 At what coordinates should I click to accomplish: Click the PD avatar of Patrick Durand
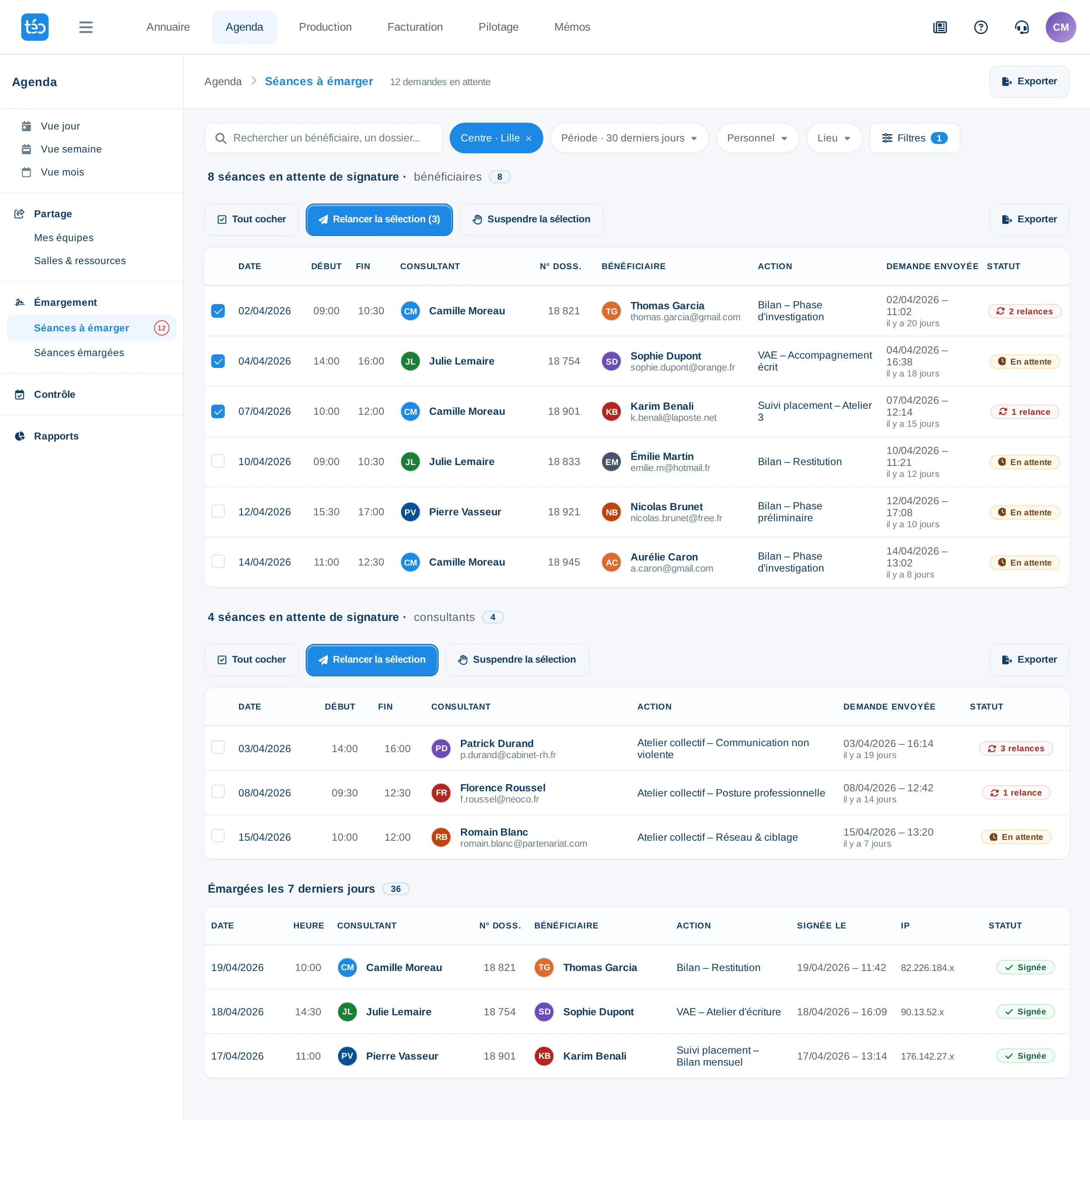click(441, 749)
